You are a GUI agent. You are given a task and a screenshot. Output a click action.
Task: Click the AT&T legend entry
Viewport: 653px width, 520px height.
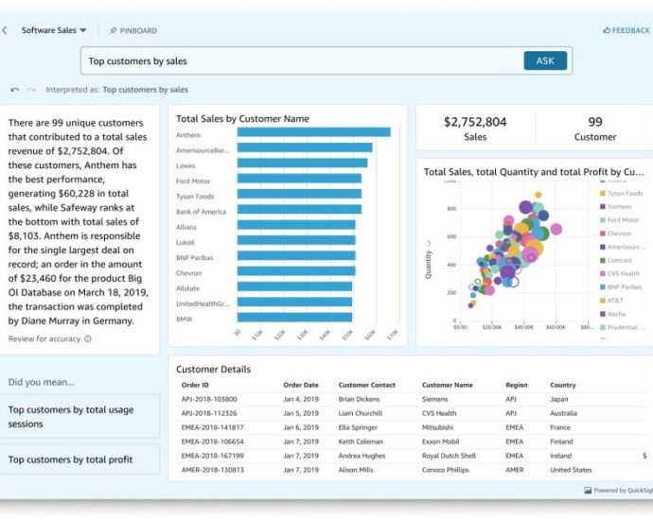tap(611, 301)
